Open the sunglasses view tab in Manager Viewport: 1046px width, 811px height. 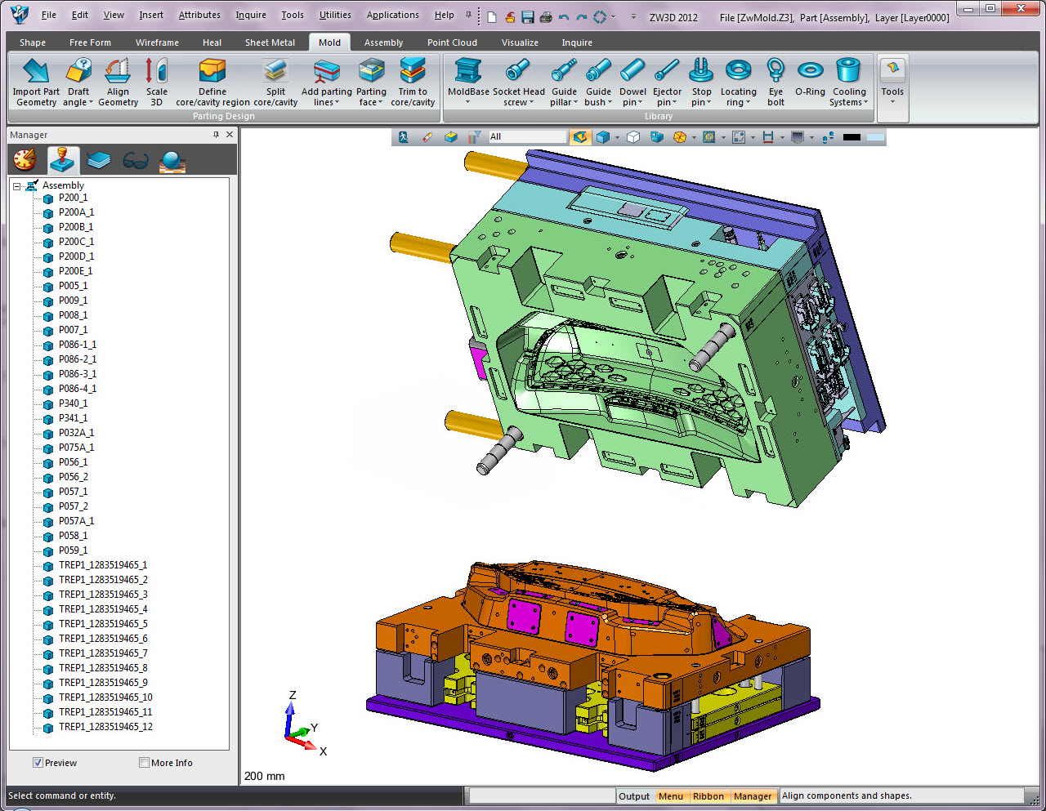click(136, 161)
